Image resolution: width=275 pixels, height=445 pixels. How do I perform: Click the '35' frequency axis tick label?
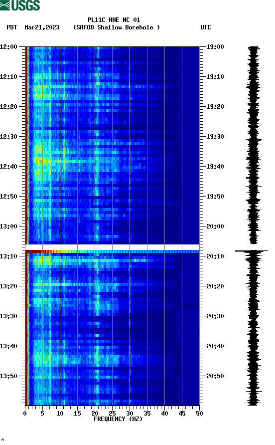tap(147, 414)
